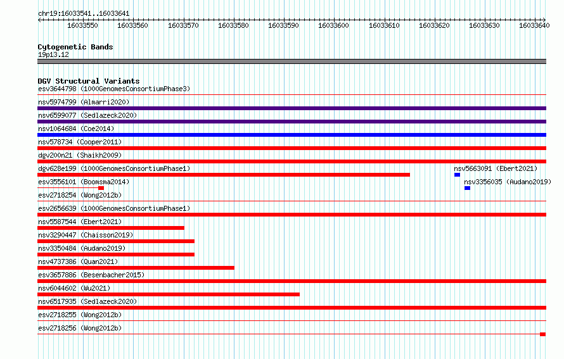Screen dimensions: 564x359
Task: Click red bar under nsv3350484 Audano2019
Action: click(116, 255)
